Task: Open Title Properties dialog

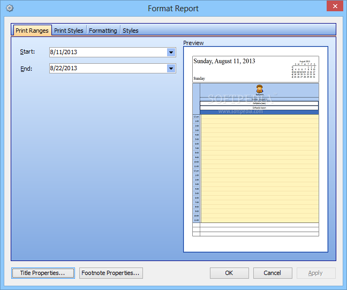Action: [43, 273]
